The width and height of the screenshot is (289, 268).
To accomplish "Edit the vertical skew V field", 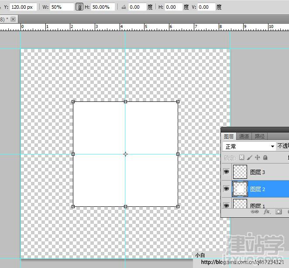I will (206, 7).
